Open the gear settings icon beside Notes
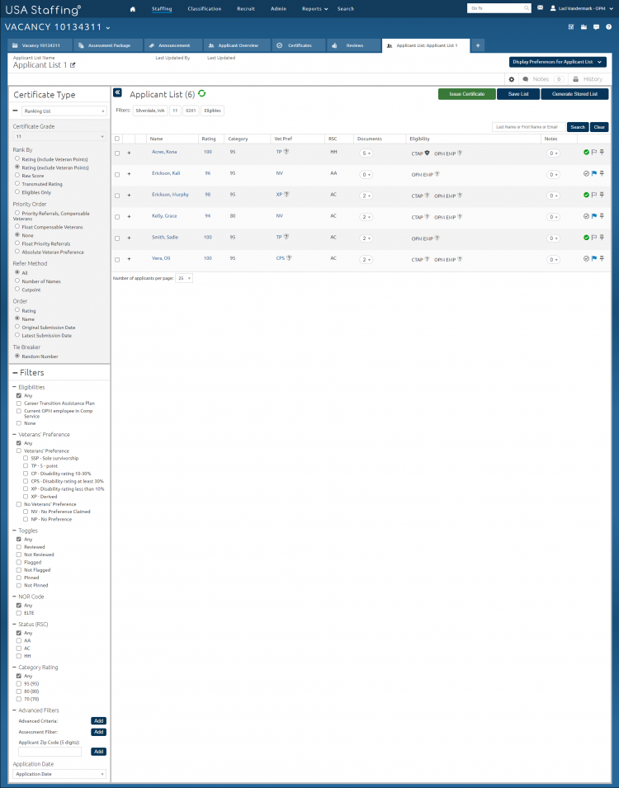Screen dimensions: 619x788 (x=512, y=79)
